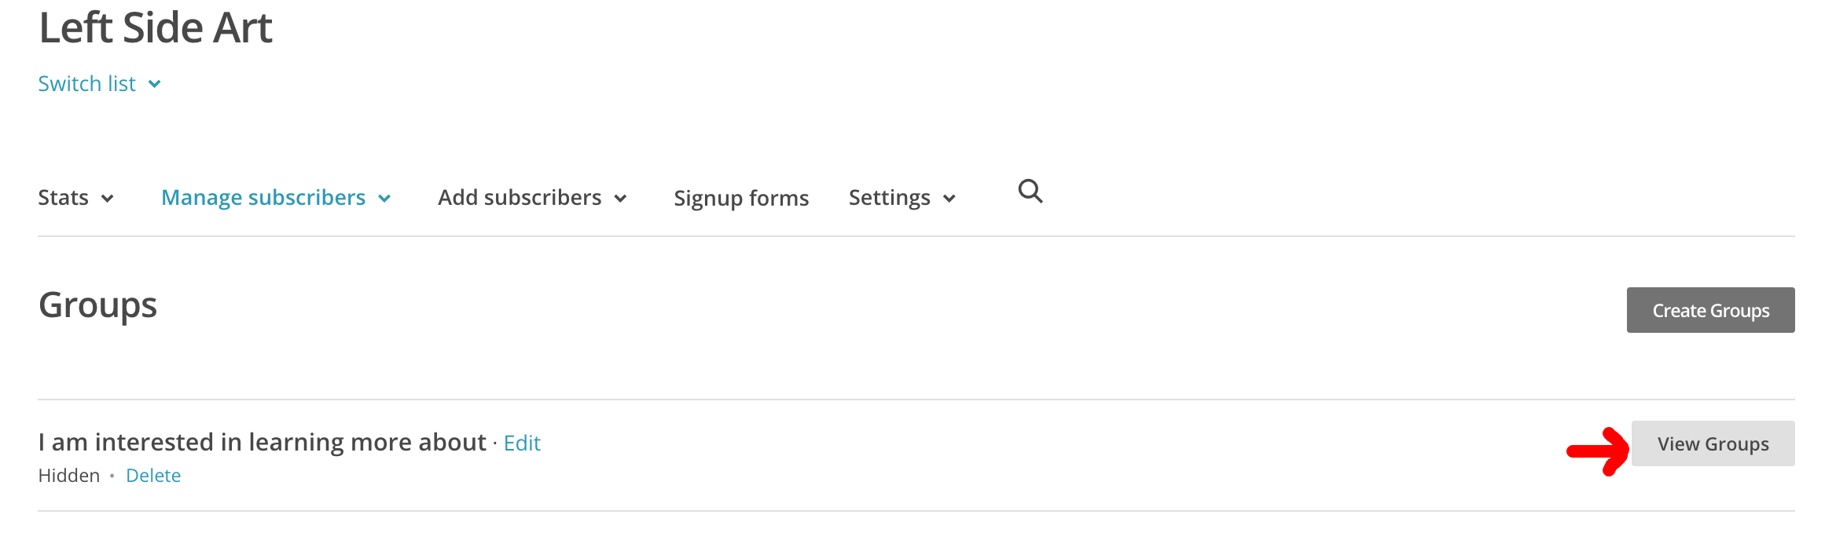Edit the interested in learning group title

(522, 443)
